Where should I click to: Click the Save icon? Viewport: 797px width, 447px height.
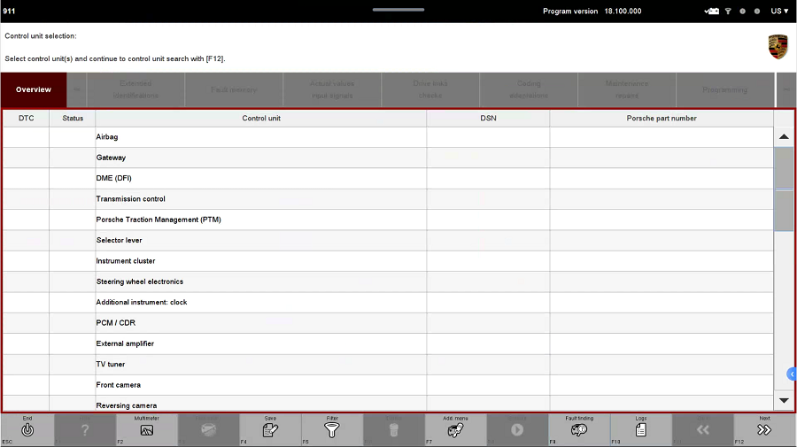270,430
